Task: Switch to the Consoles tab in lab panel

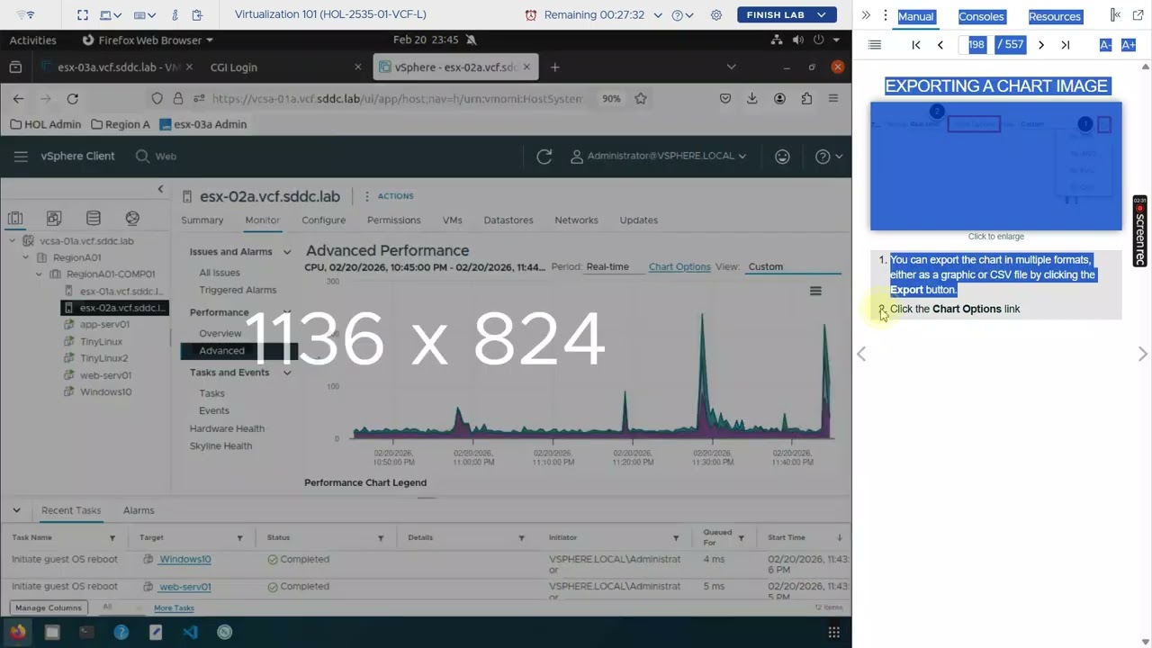Action: (981, 16)
